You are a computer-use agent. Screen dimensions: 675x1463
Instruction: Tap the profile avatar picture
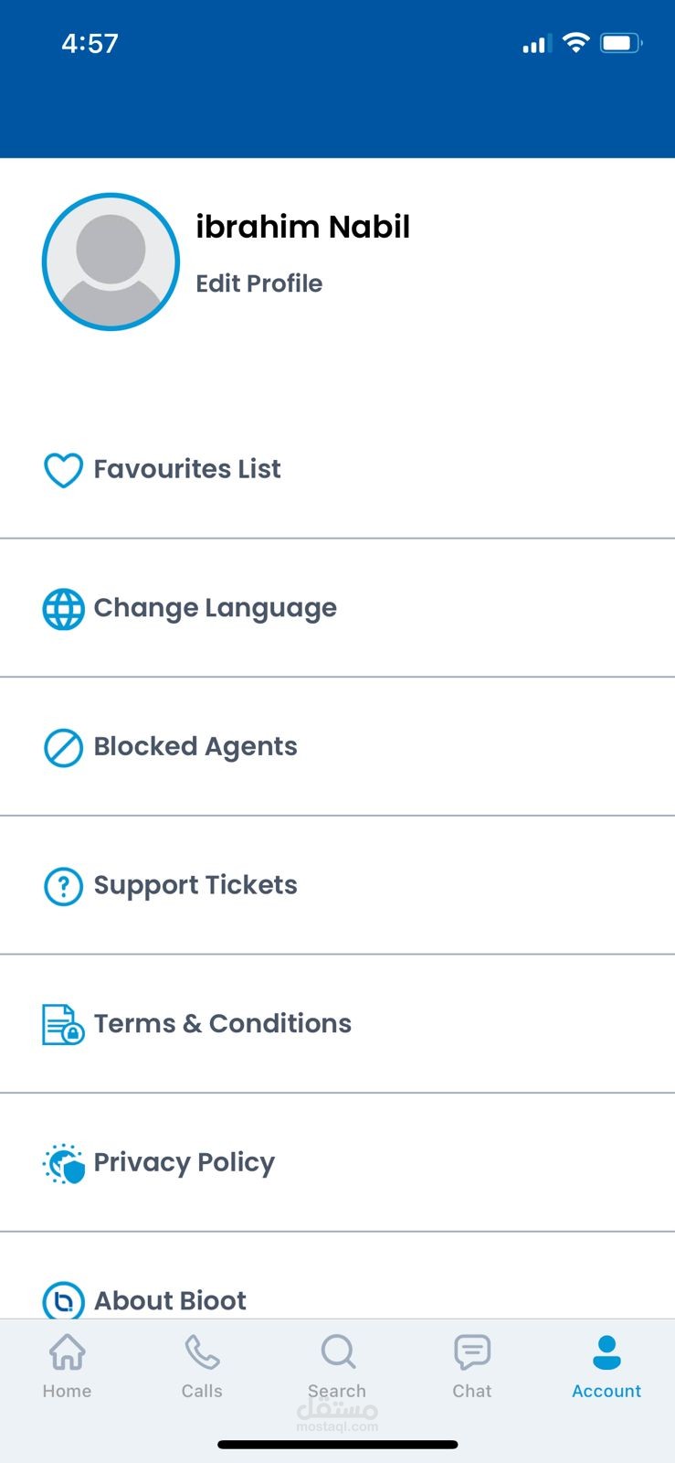coord(111,262)
